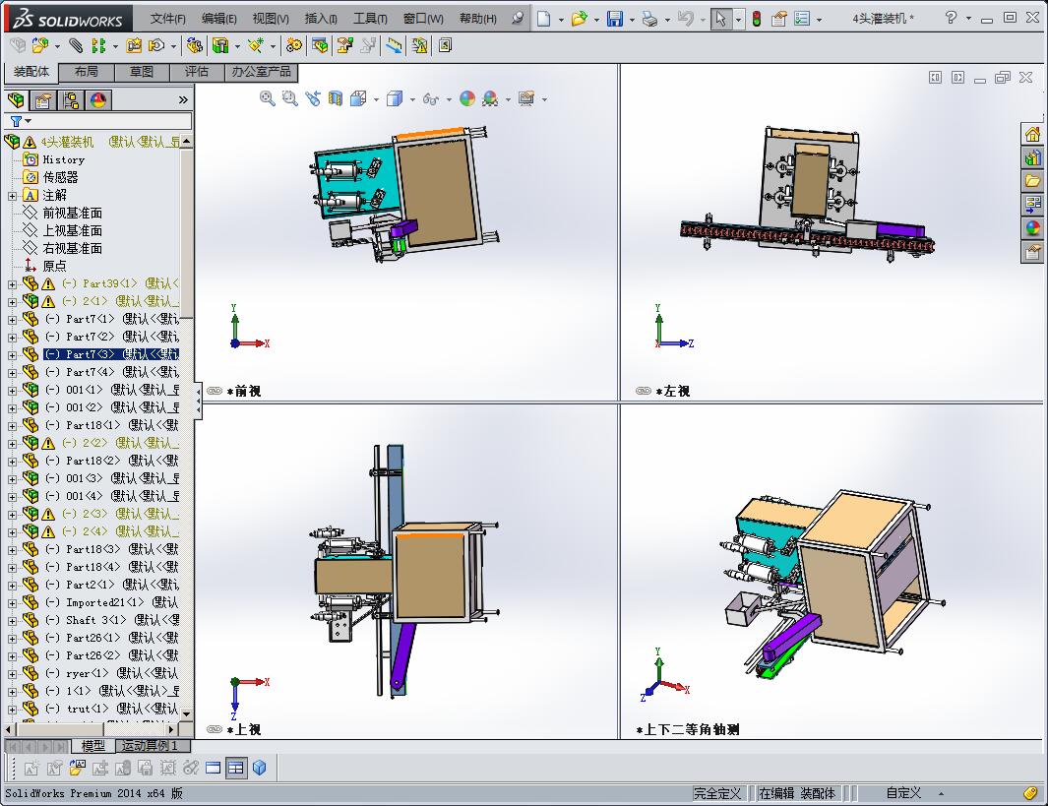Click the Assembly Features icon

click(x=219, y=45)
